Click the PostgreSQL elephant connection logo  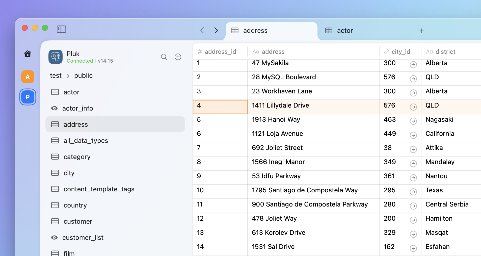(55, 57)
